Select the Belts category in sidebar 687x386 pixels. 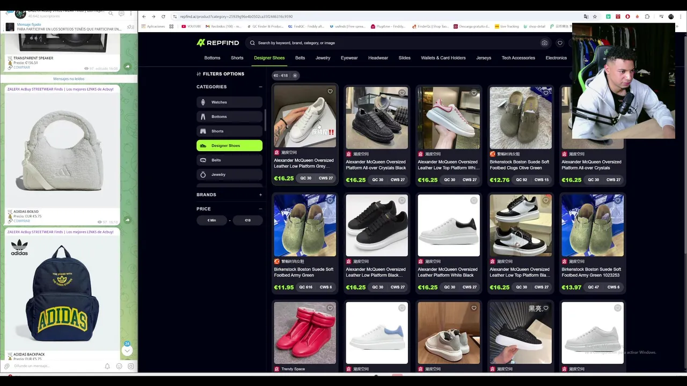click(229, 160)
